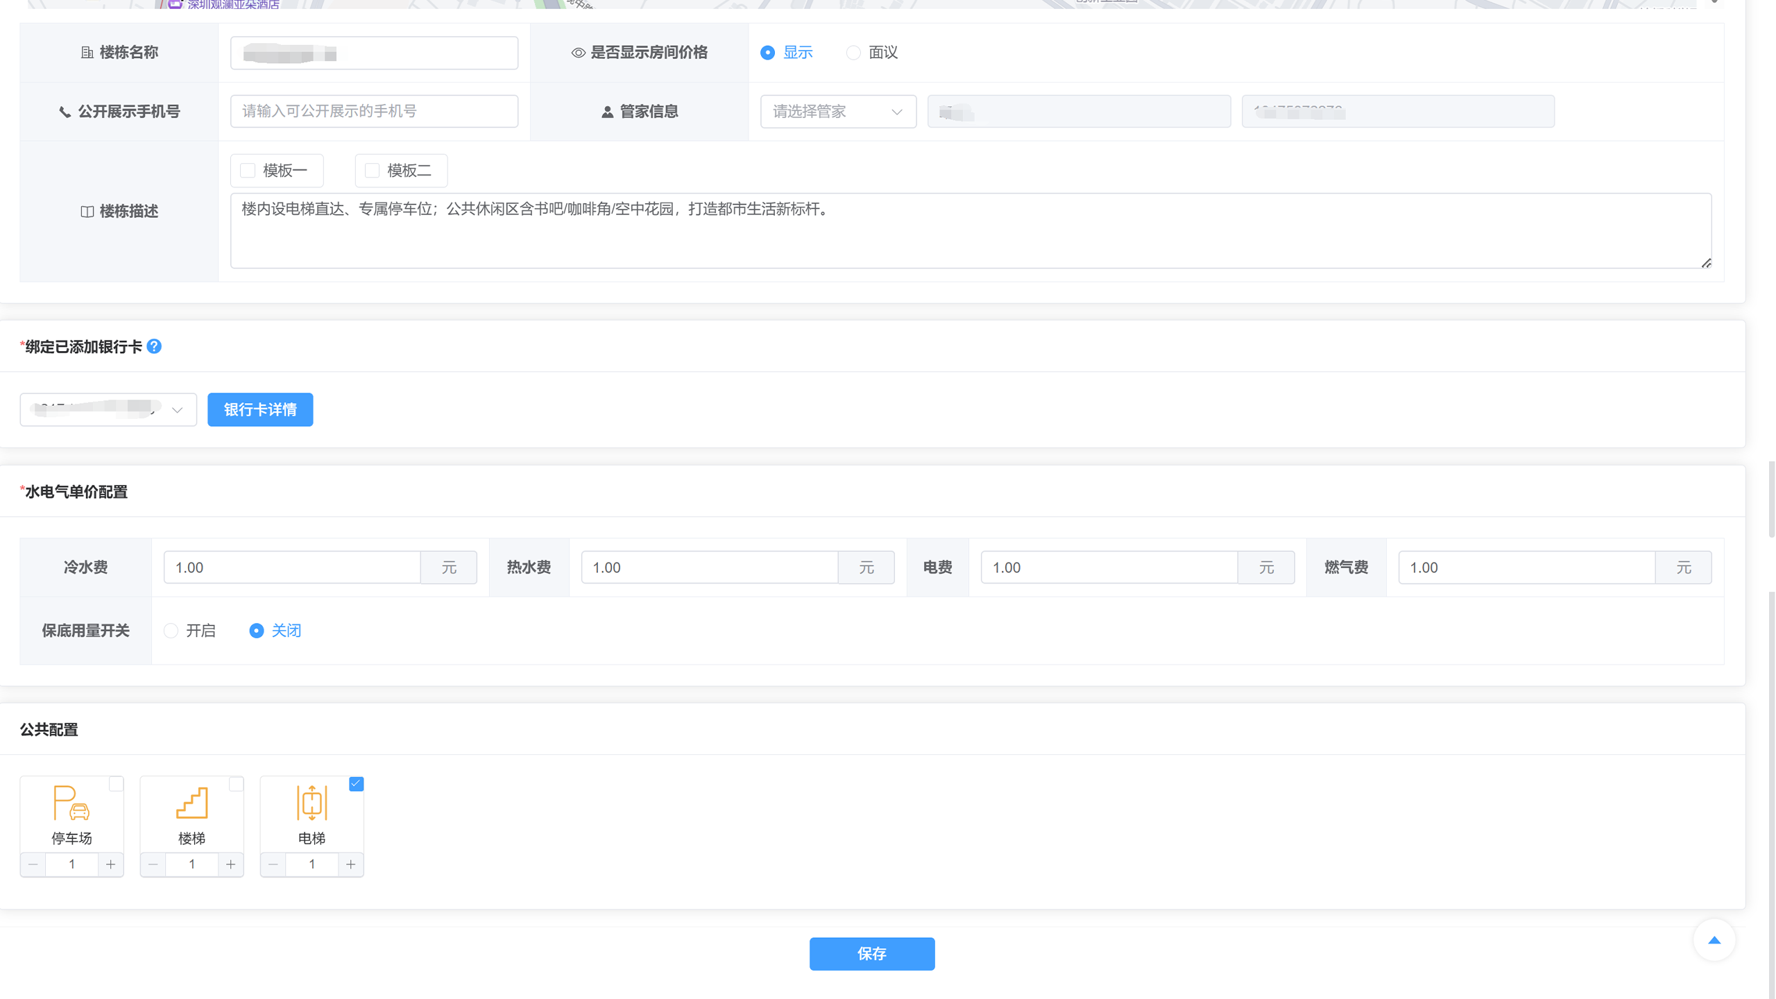Click the 冷水费 price input field
The height and width of the screenshot is (999, 1776).
pyautogui.click(x=292, y=567)
